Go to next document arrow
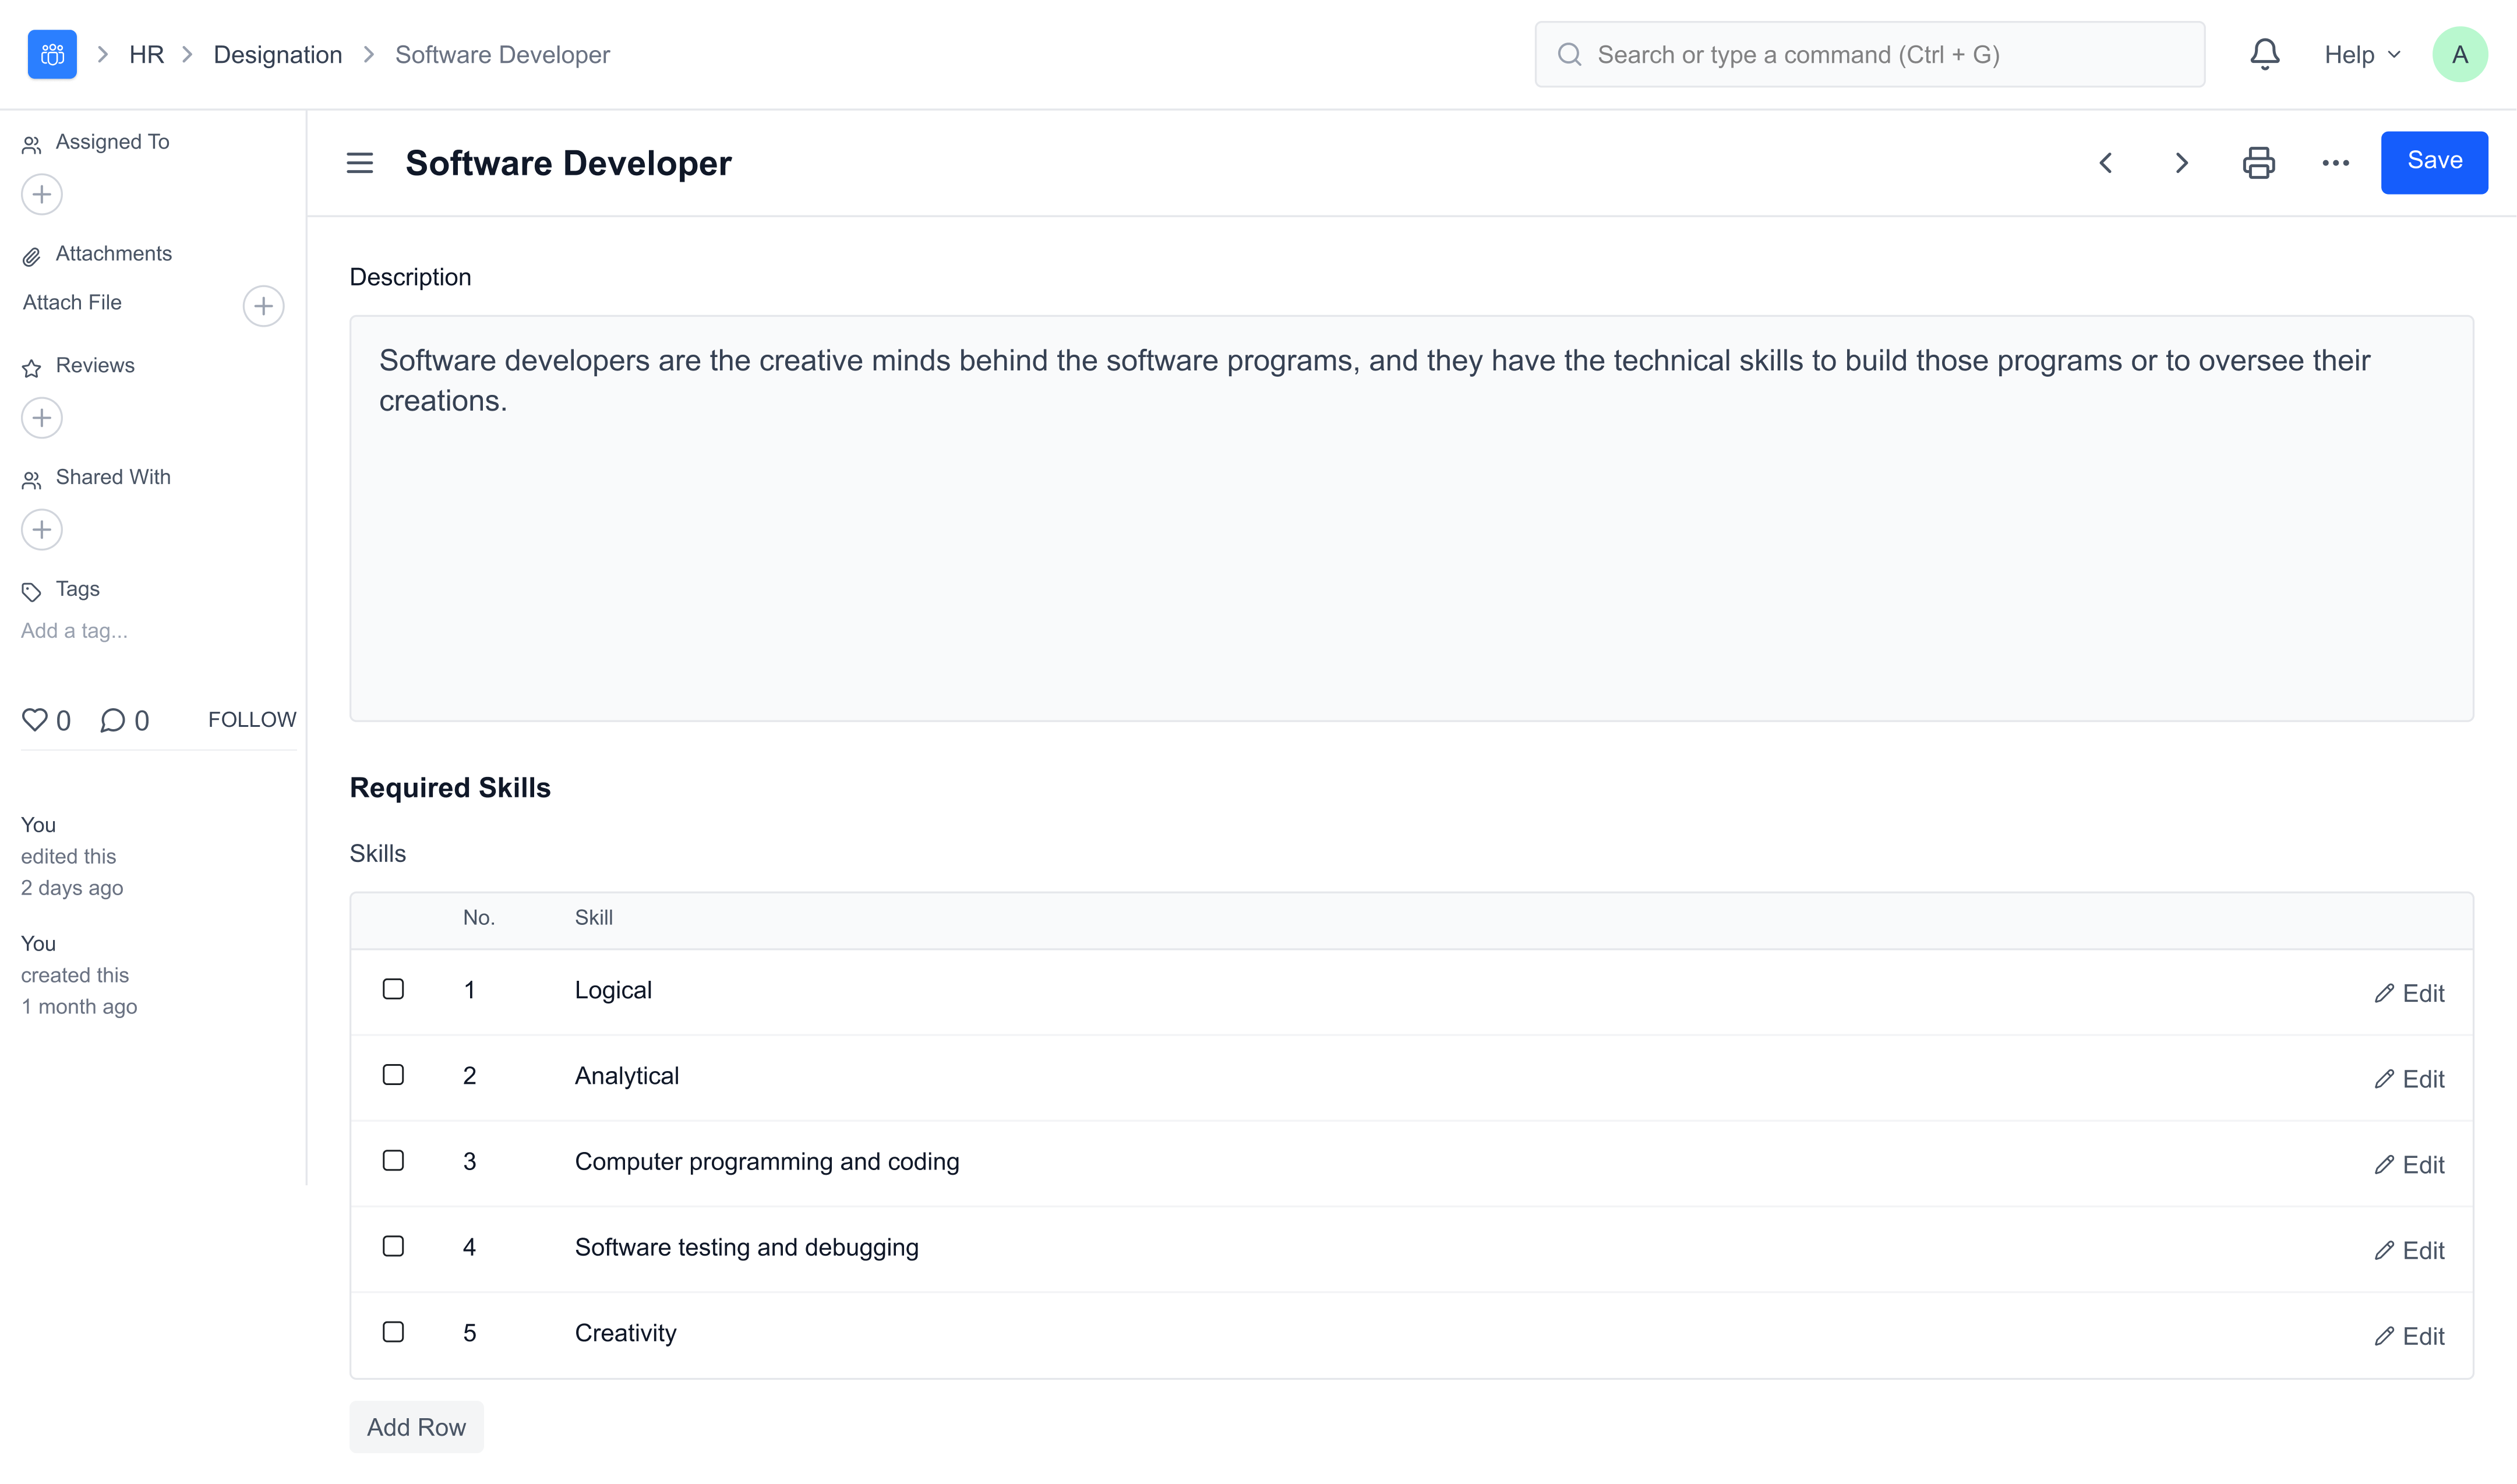The width and height of the screenshot is (2517, 1484). click(2181, 162)
